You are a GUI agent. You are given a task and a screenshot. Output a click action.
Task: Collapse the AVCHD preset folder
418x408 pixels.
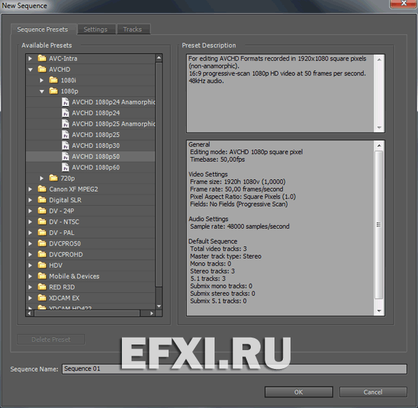[x=31, y=70]
